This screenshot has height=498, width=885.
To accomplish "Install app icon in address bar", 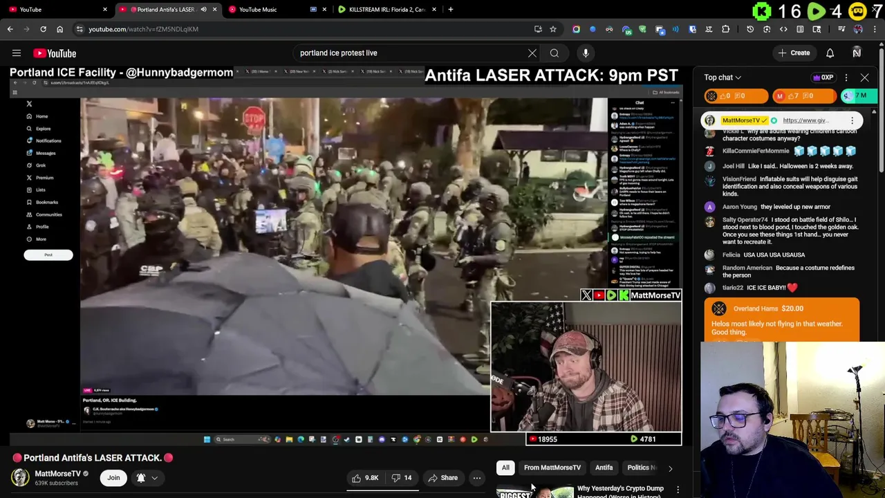I will (x=538, y=29).
